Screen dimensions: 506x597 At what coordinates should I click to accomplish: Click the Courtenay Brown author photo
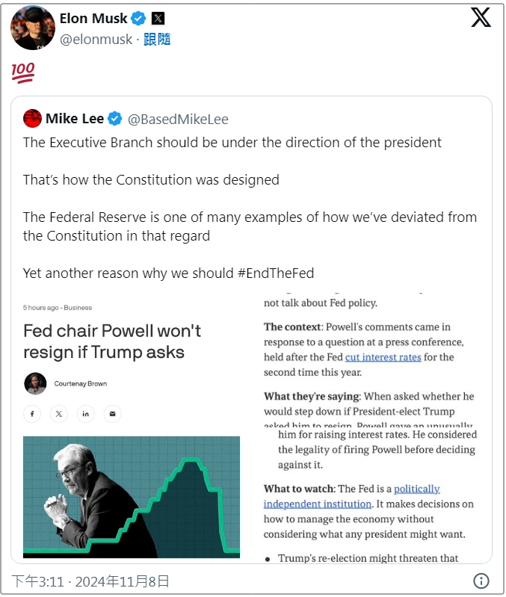(x=35, y=383)
